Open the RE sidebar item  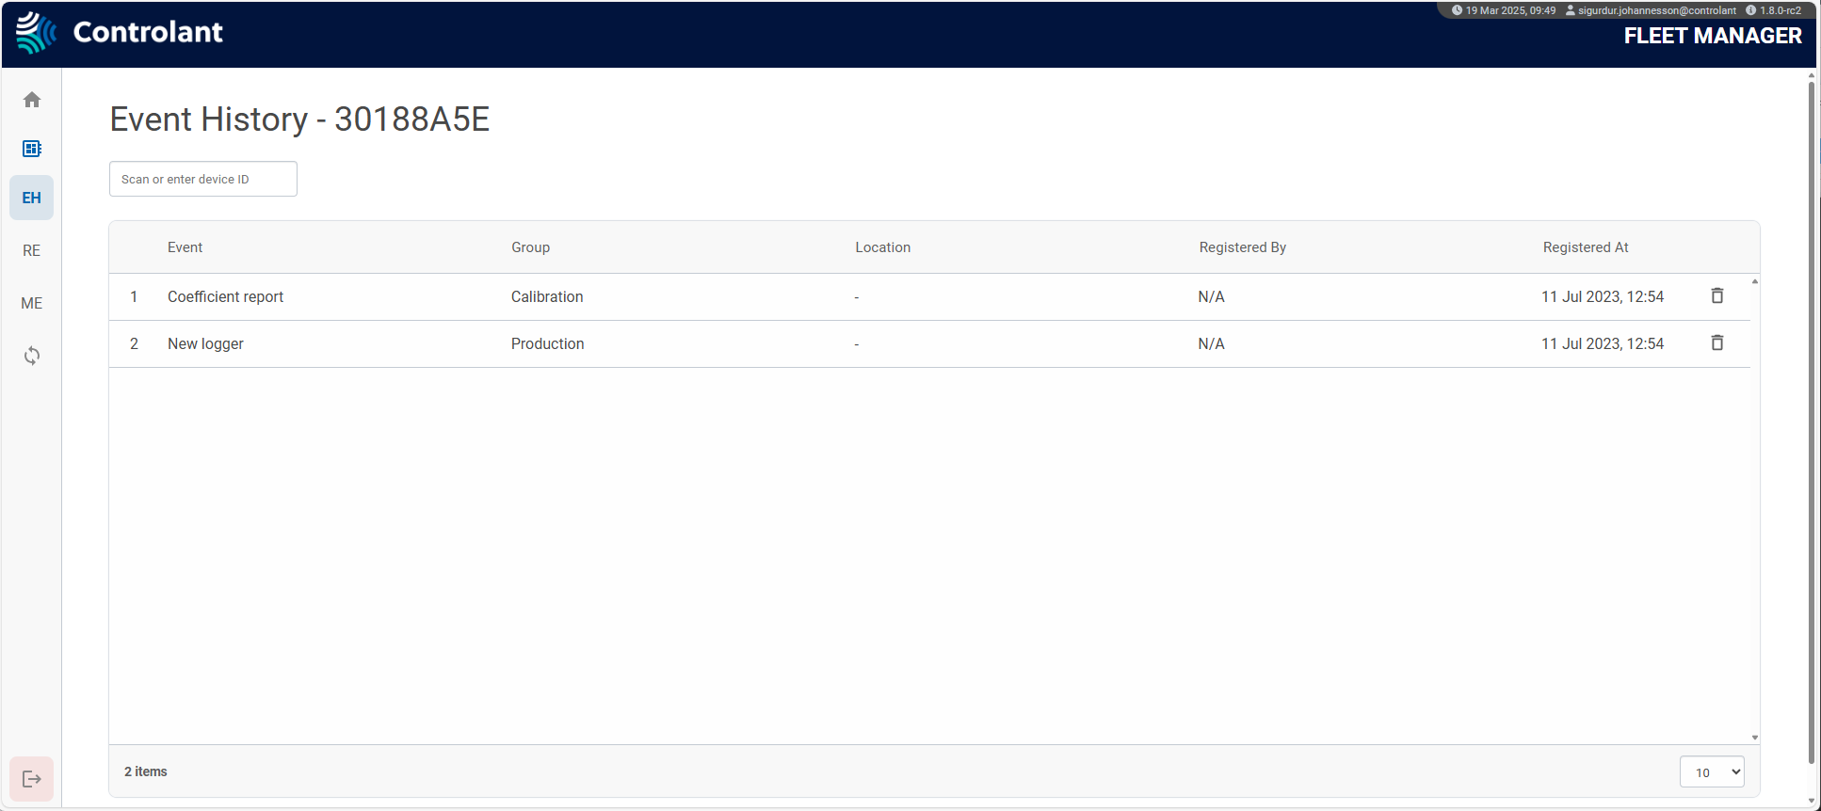(x=32, y=250)
